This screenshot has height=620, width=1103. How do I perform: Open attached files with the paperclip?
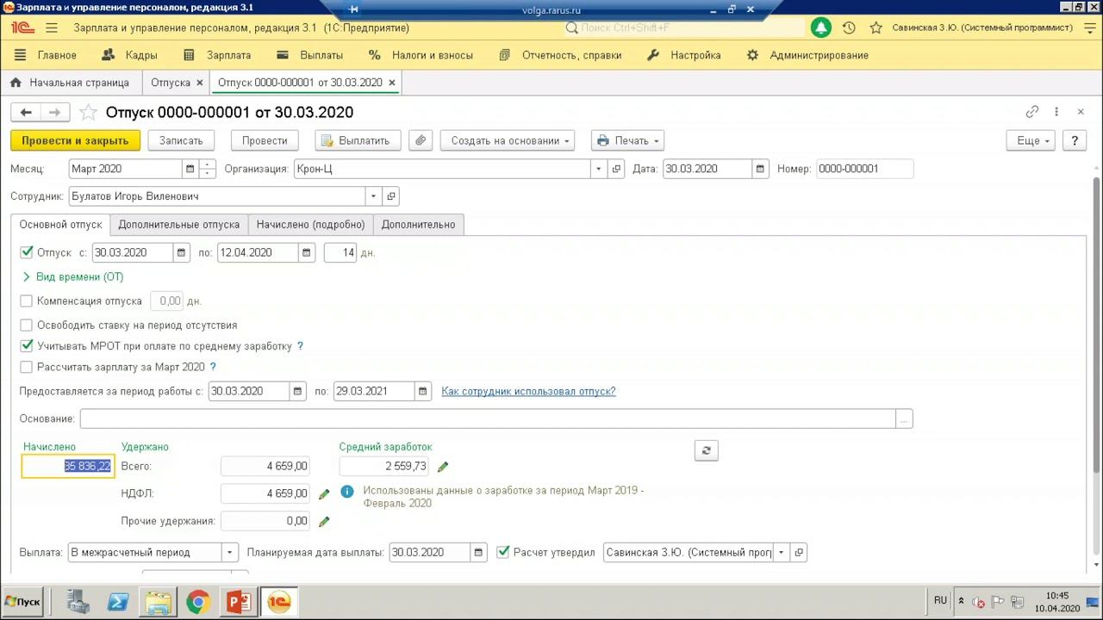420,140
